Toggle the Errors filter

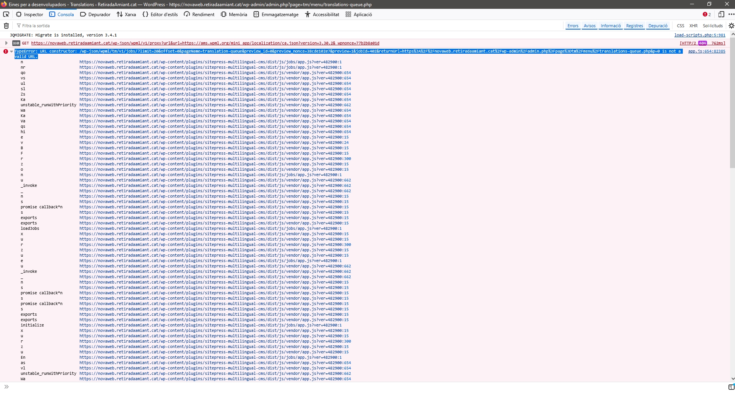point(573,26)
